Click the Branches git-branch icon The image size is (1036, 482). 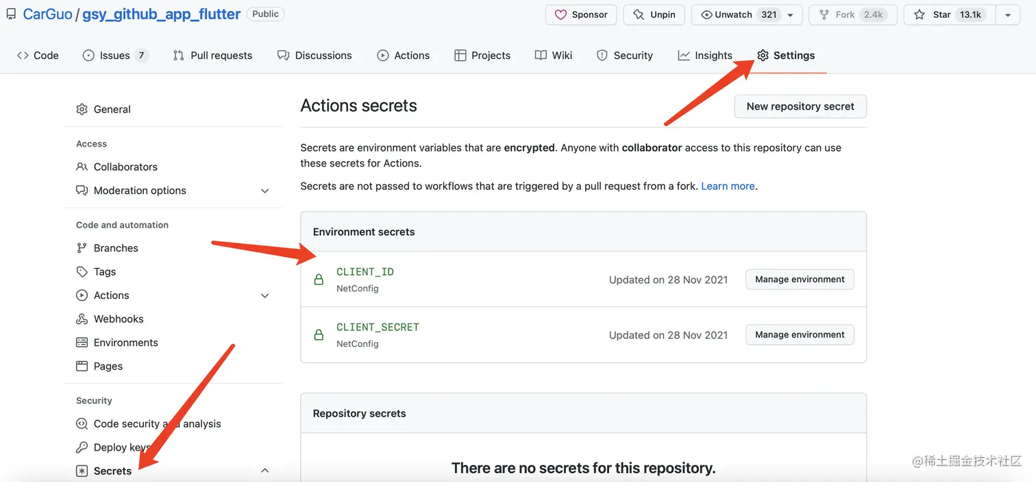tap(82, 248)
